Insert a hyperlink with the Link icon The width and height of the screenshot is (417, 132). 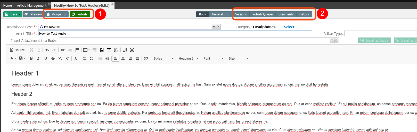click(x=63, y=50)
